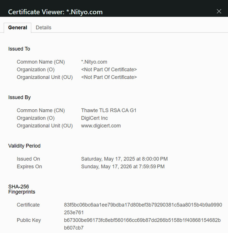Click the SHA-256 Fingerprints heading

coord(22,189)
